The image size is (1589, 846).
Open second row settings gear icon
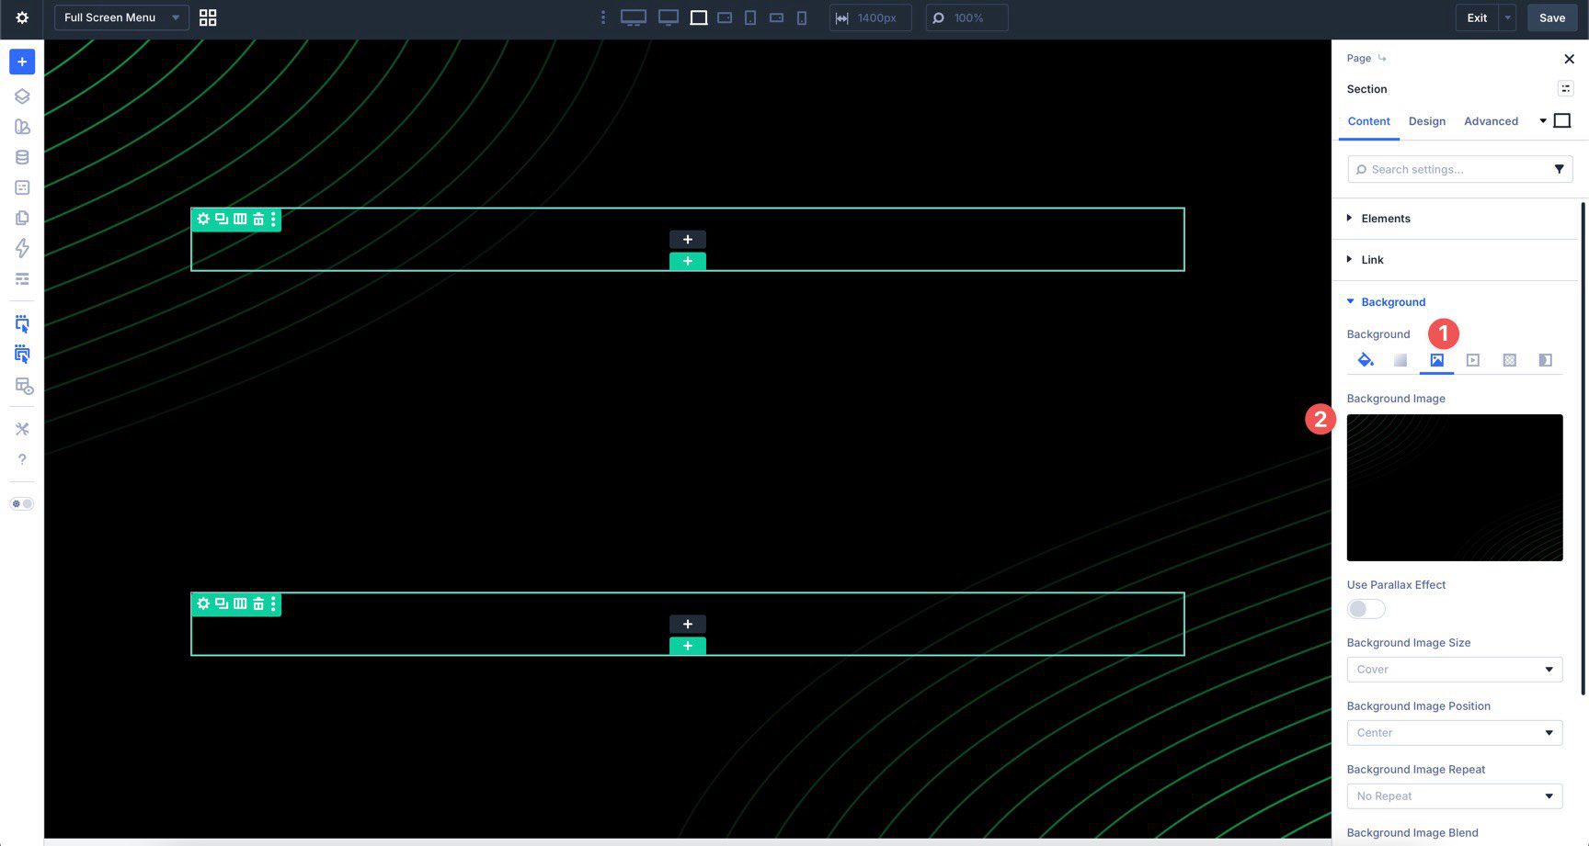[x=203, y=603]
